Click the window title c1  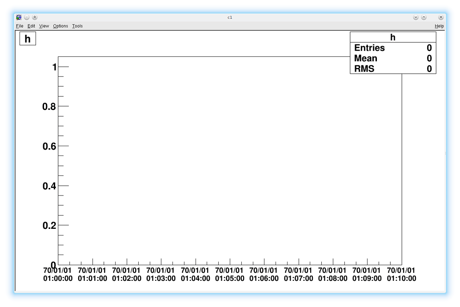(x=230, y=17)
